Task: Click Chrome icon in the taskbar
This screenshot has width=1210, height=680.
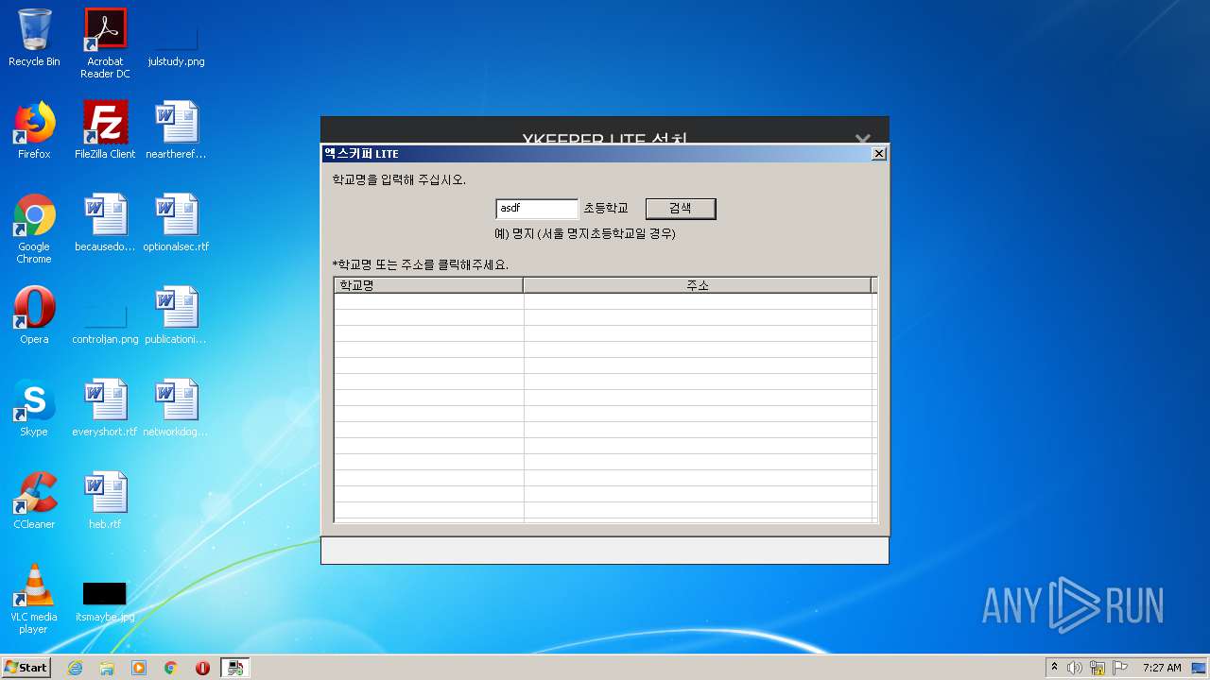Action: click(x=171, y=668)
